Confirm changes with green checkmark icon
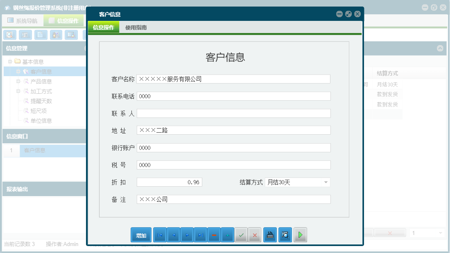This screenshot has height=253, width=450. pyautogui.click(x=241, y=235)
